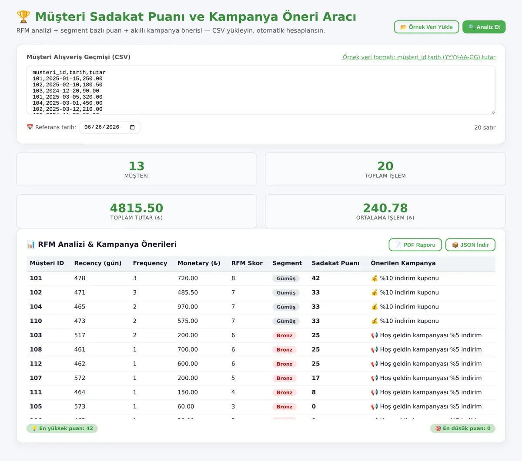Click the trophy icon in the title

point(23,17)
